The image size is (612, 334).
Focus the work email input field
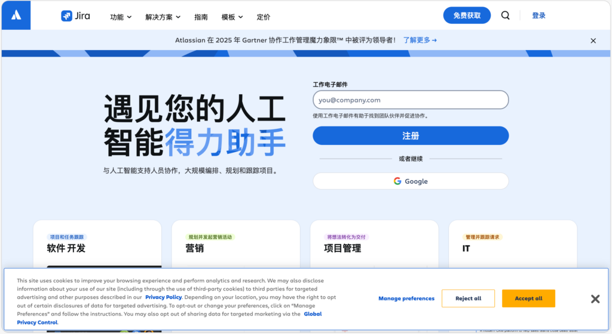pyautogui.click(x=411, y=100)
